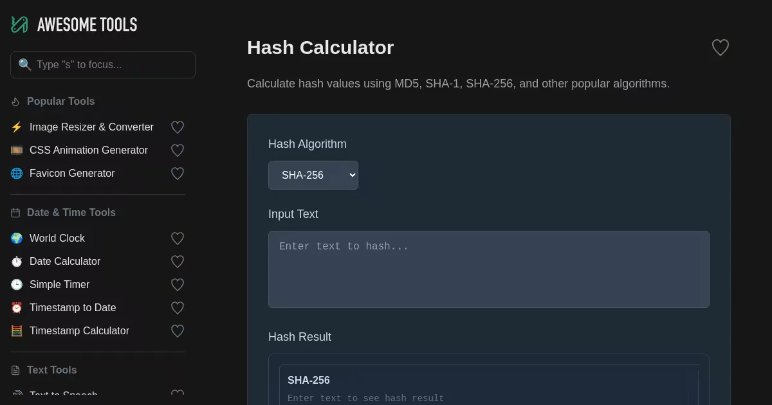Open the Favicon Generator link
772x405 pixels.
pyautogui.click(x=72, y=174)
